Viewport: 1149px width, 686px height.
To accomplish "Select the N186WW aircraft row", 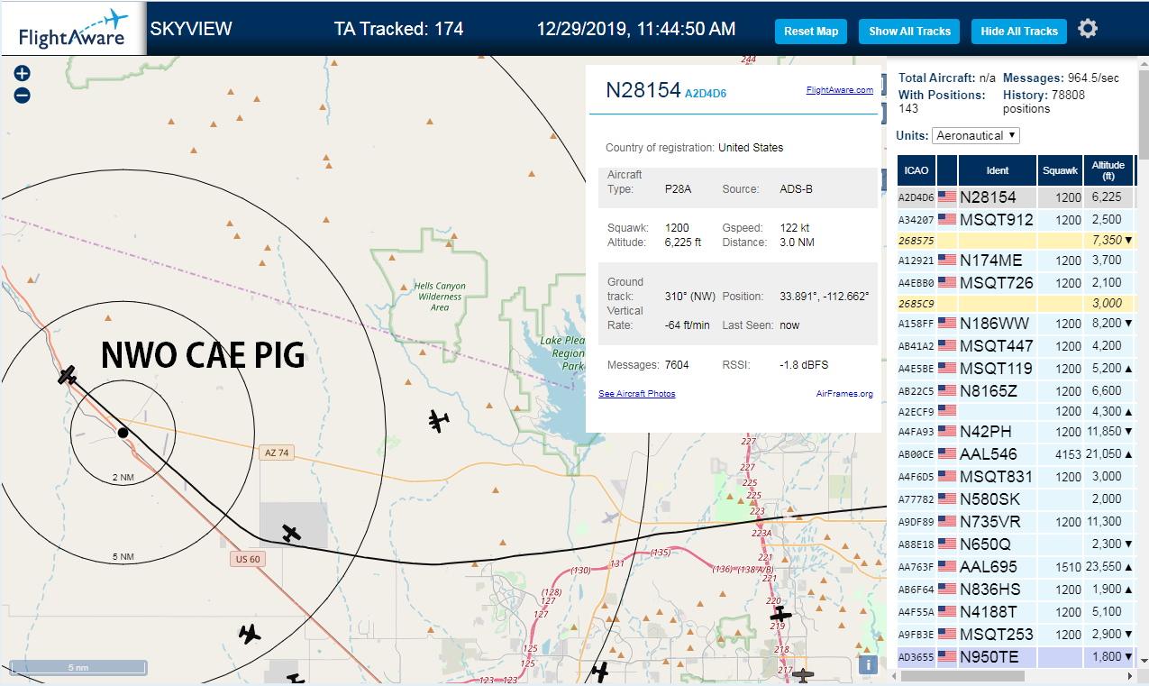I will pos(1016,323).
